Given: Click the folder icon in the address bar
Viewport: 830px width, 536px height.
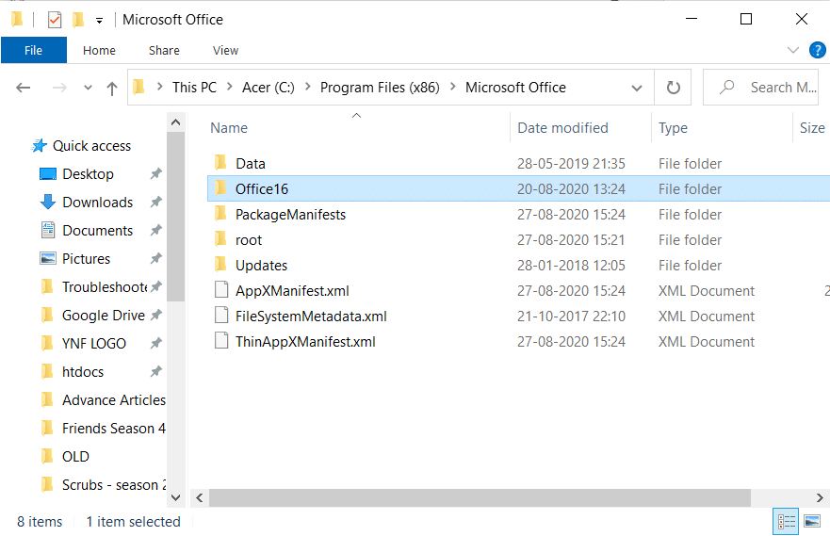Looking at the screenshot, I should tap(139, 87).
